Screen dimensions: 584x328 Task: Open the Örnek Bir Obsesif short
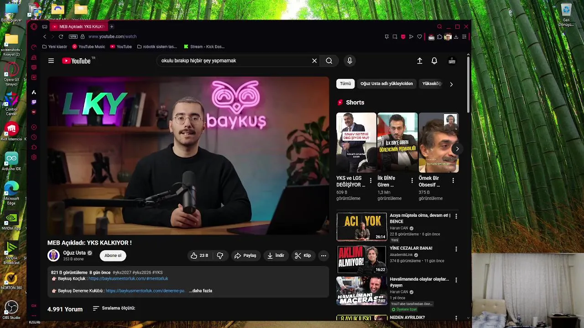pos(438,143)
